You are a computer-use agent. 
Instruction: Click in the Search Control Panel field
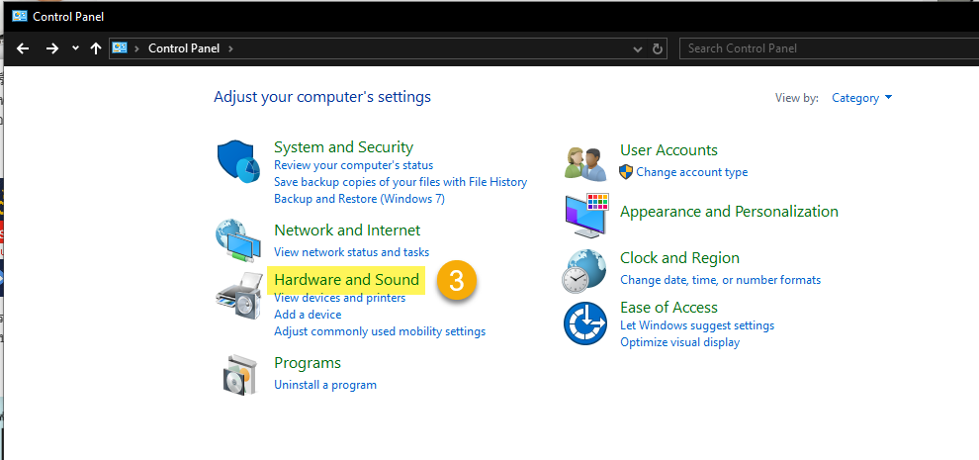[x=829, y=48]
